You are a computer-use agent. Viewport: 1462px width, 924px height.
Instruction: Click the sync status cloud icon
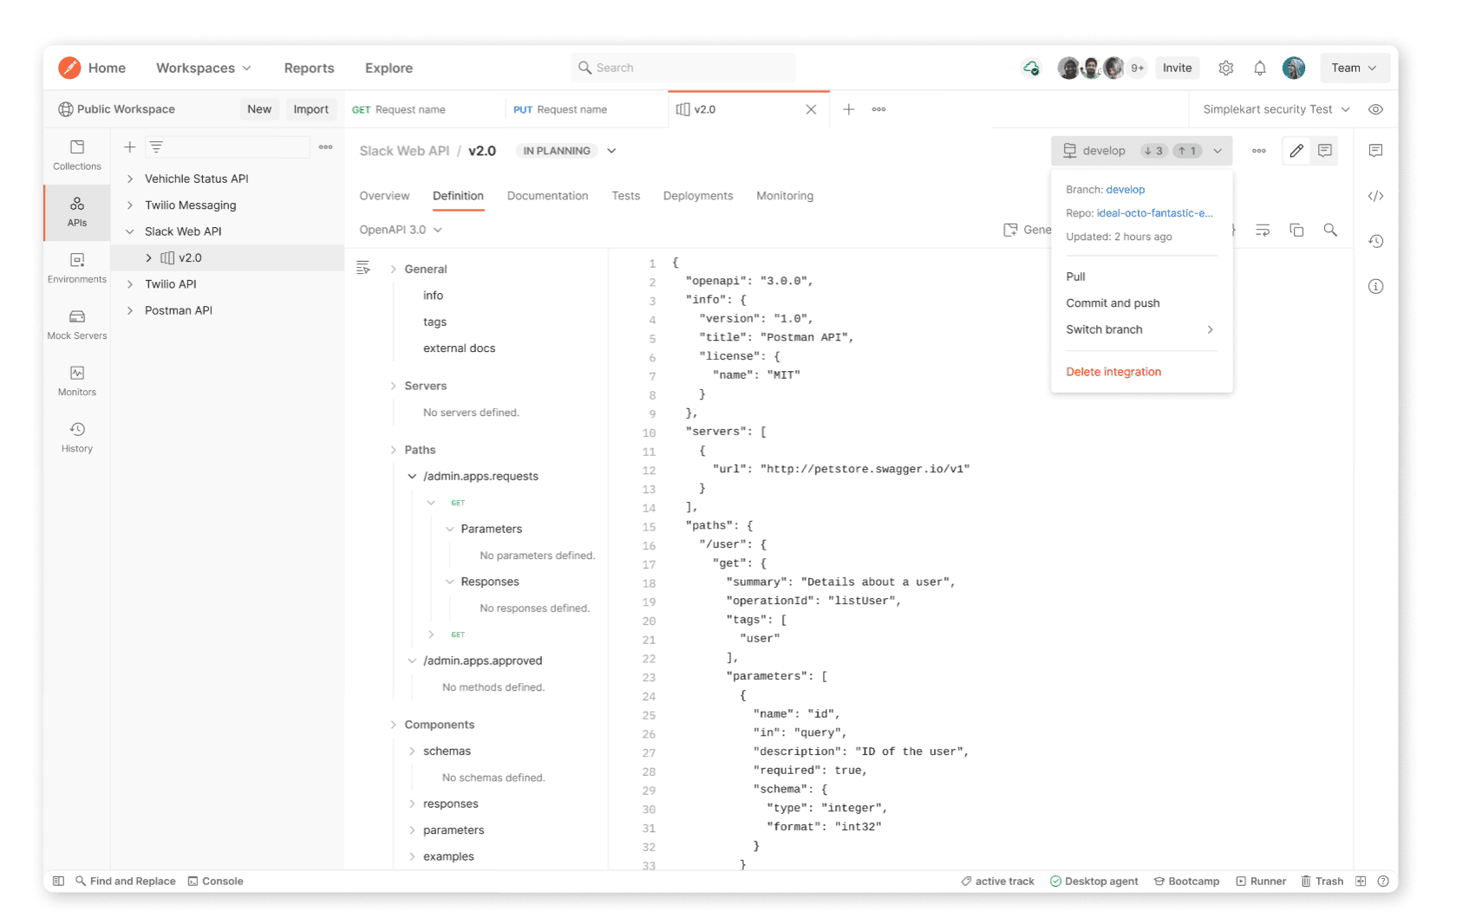click(1031, 68)
